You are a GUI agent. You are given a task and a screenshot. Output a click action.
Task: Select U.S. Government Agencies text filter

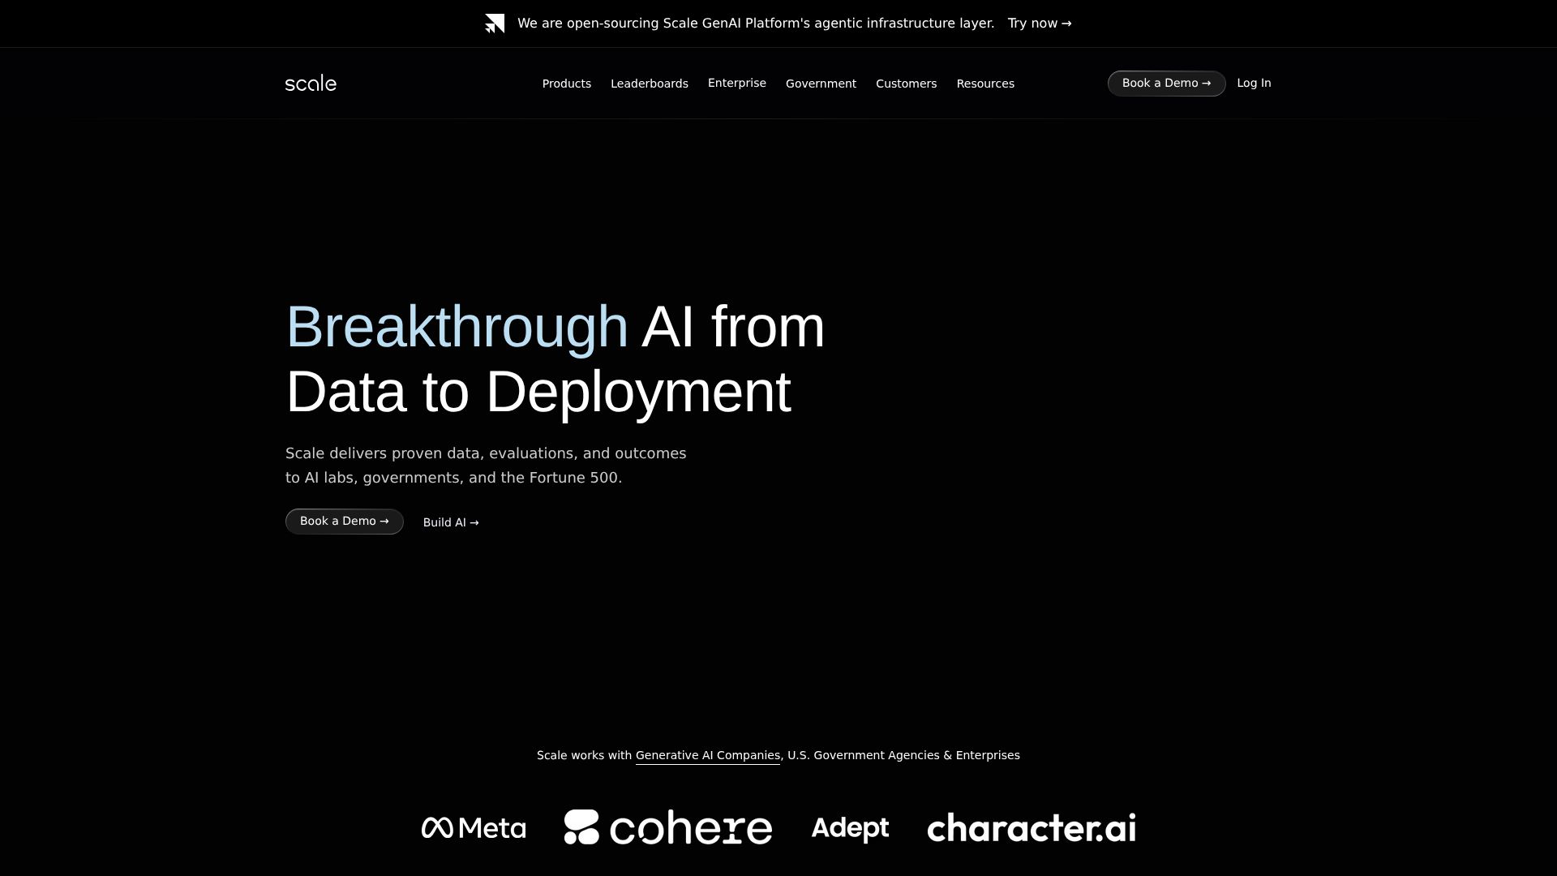tap(863, 755)
